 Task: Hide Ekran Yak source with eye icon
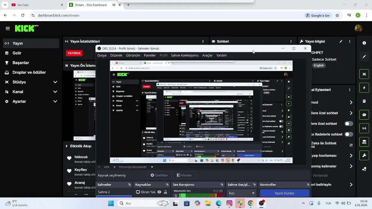[x=159, y=192]
